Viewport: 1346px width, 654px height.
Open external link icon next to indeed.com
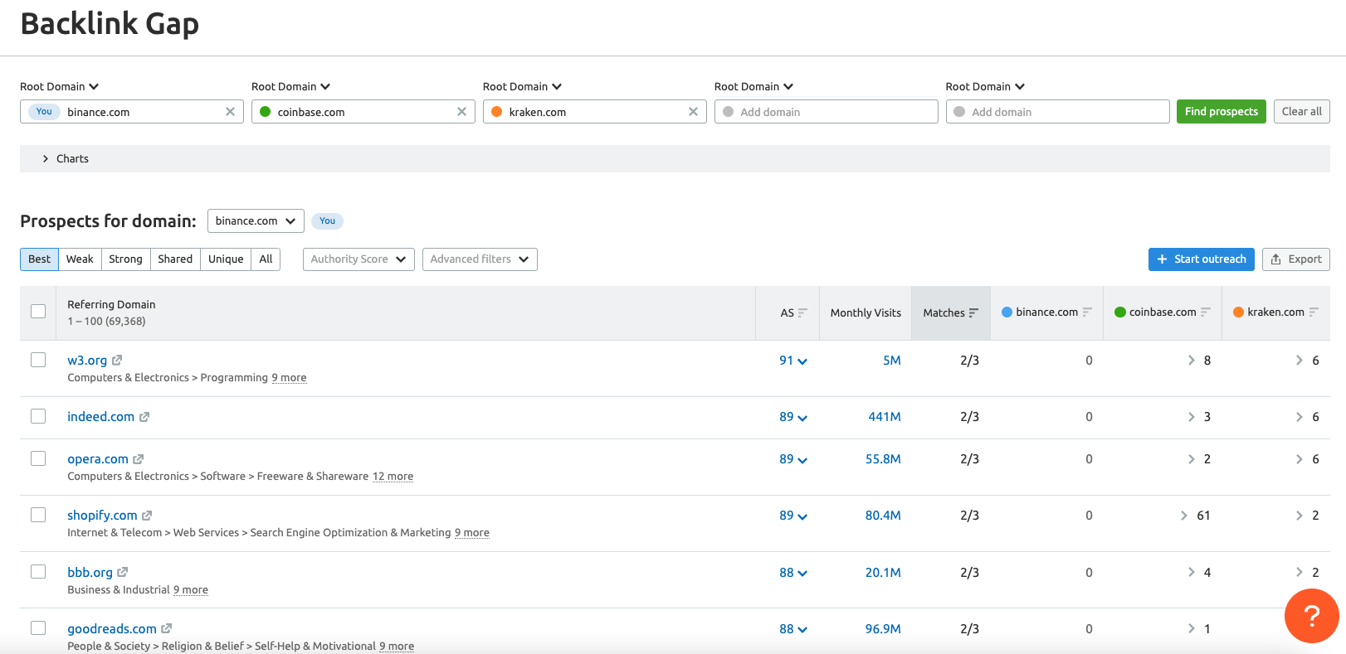(144, 417)
